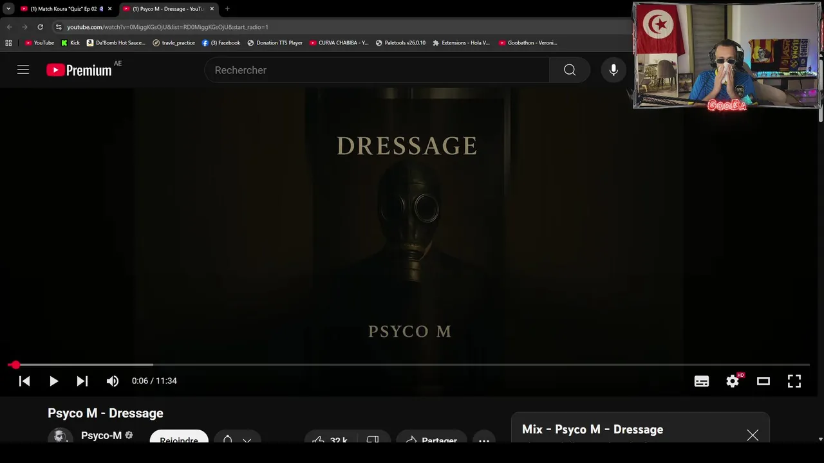Toggle notification bell for Psyco-M
824x463 pixels.
[227, 439]
